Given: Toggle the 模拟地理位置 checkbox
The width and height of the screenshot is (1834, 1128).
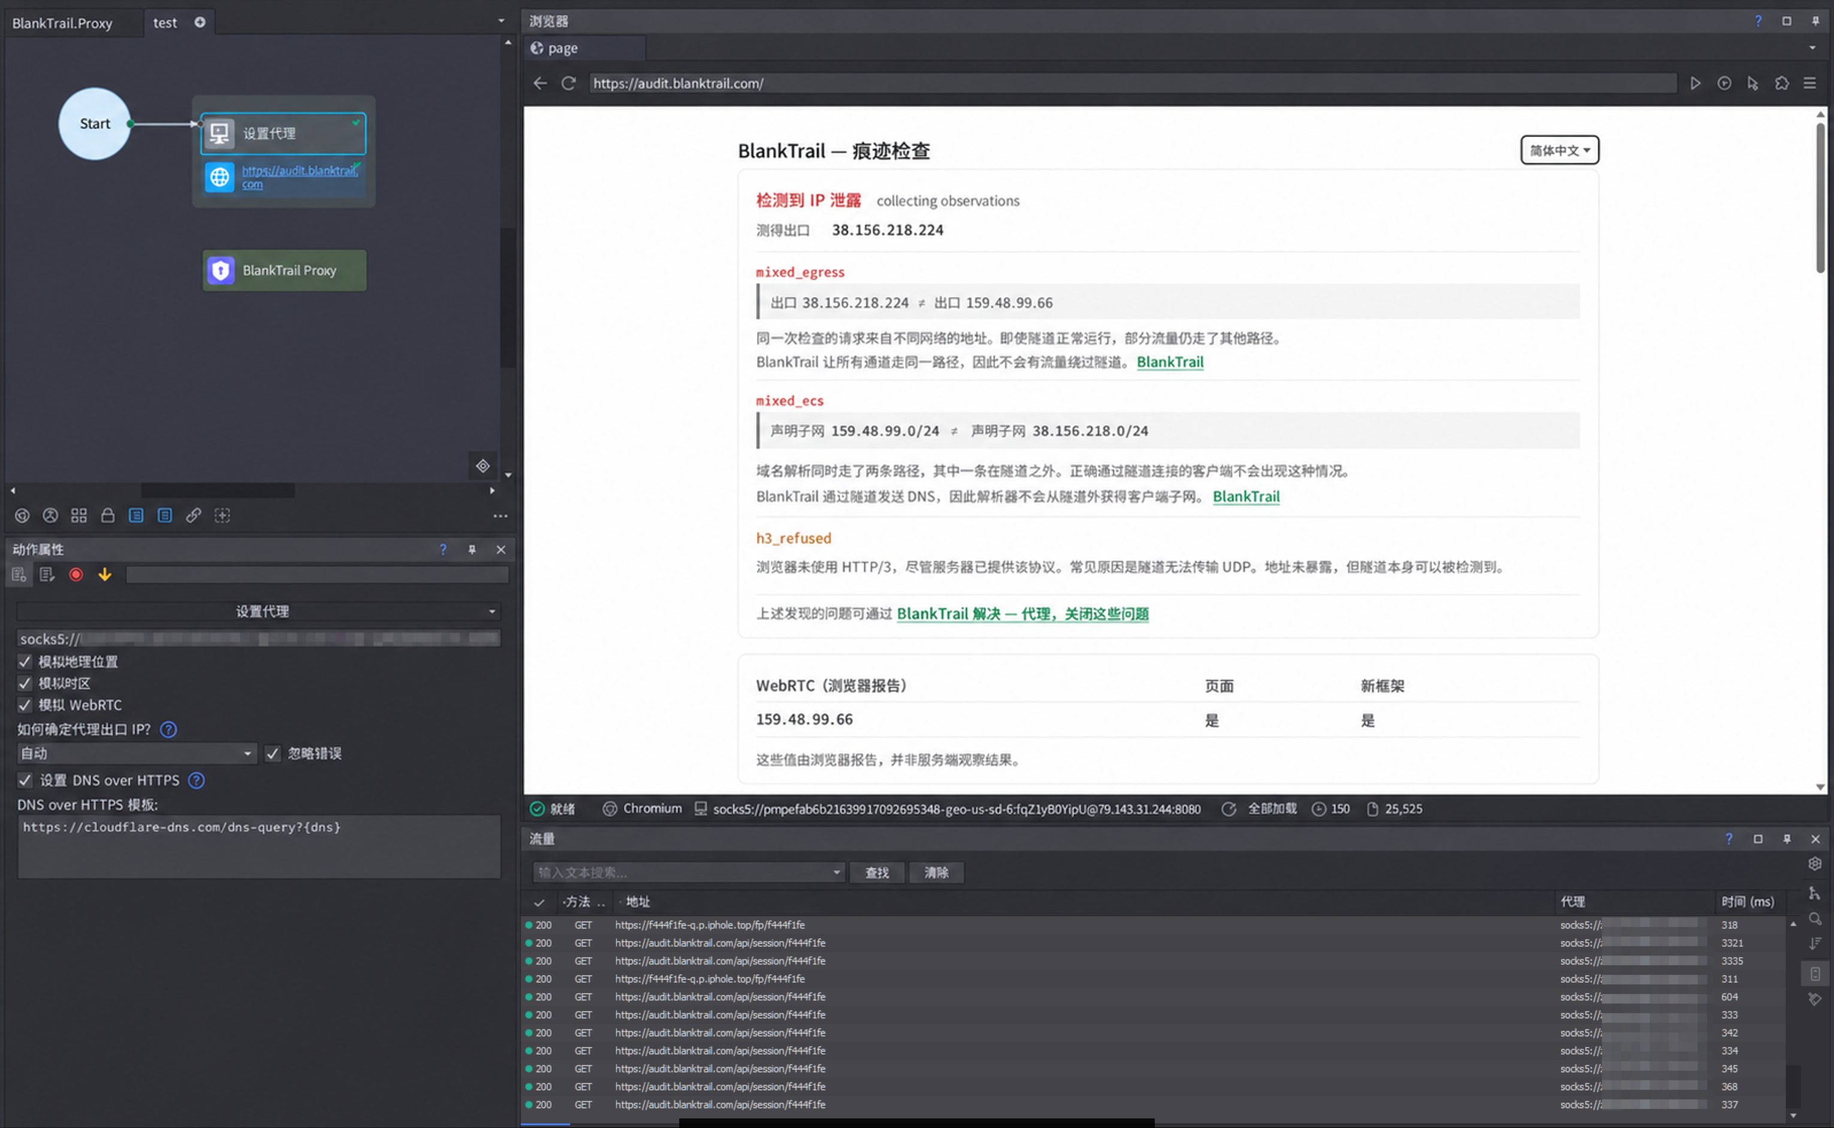Looking at the screenshot, I should 25,662.
